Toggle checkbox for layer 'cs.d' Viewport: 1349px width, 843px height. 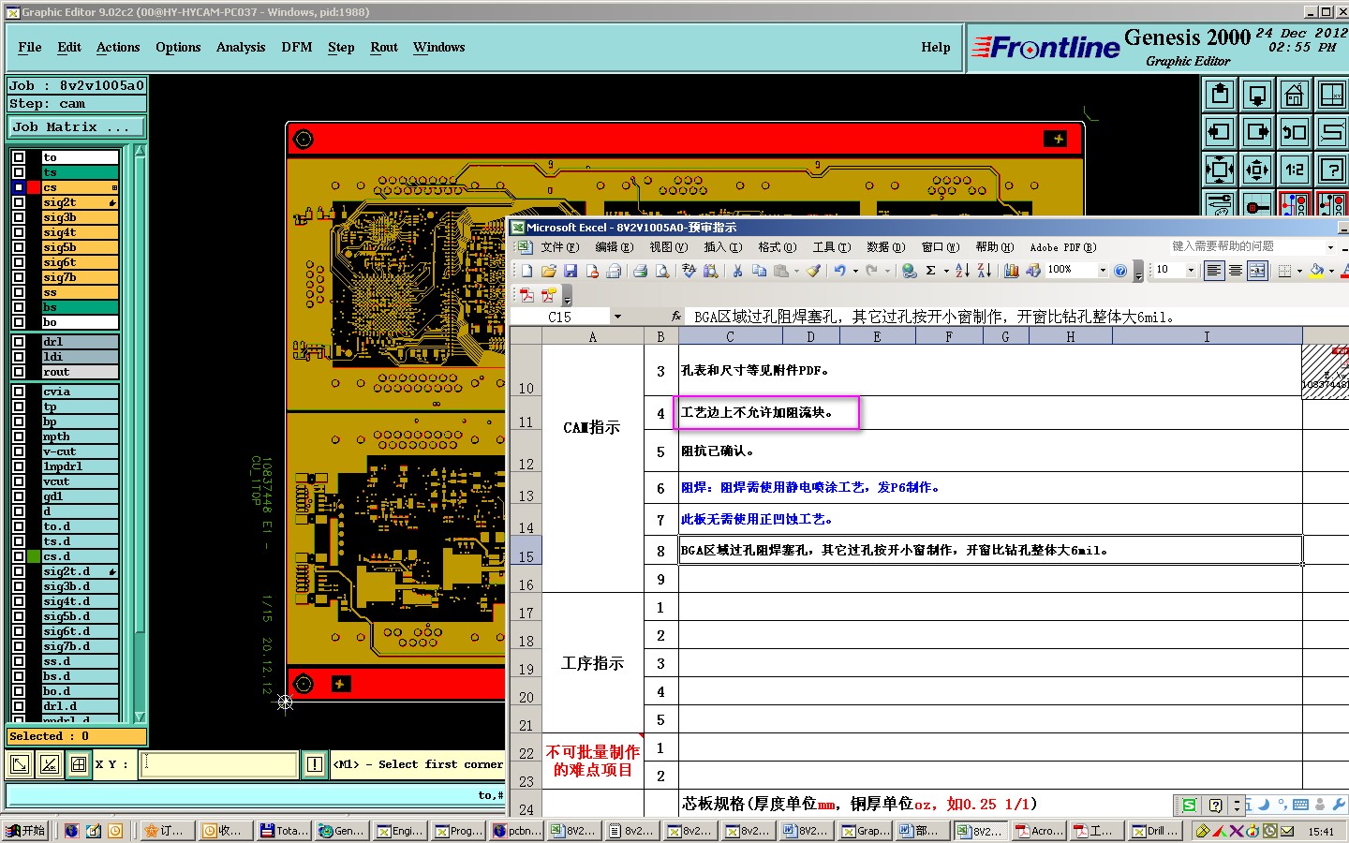click(19, 556)
